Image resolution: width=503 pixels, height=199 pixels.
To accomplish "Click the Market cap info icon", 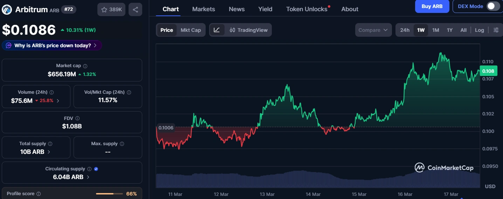I will [x=85, y=66].
